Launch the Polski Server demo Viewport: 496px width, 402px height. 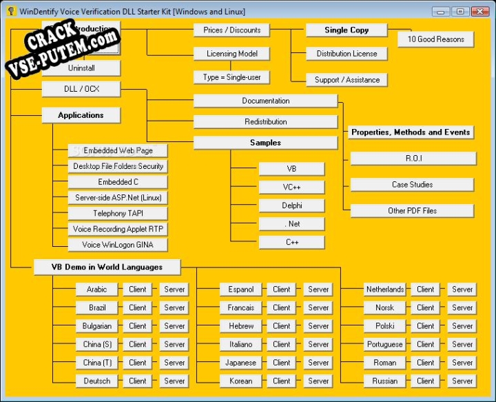(462, 326)
